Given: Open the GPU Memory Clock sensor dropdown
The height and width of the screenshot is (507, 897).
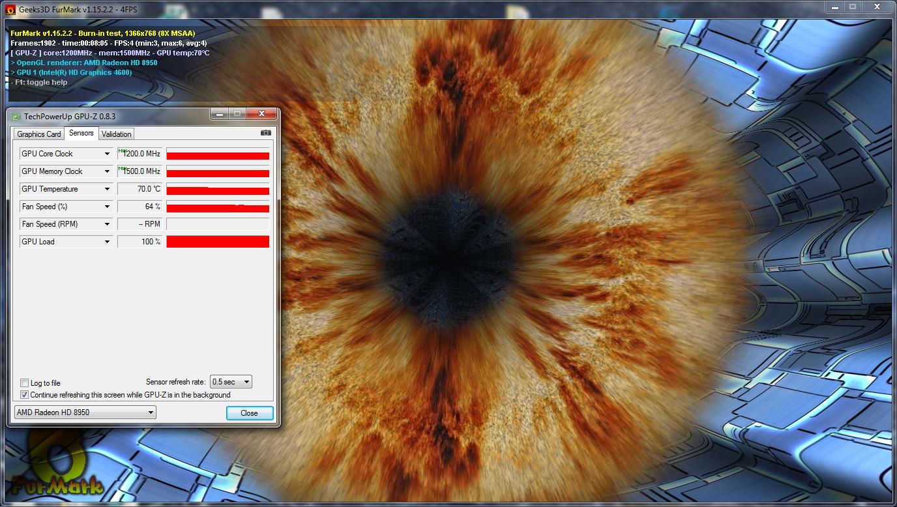Looking at the screenshot, I should pyautogui.click(x=108, y=171).
